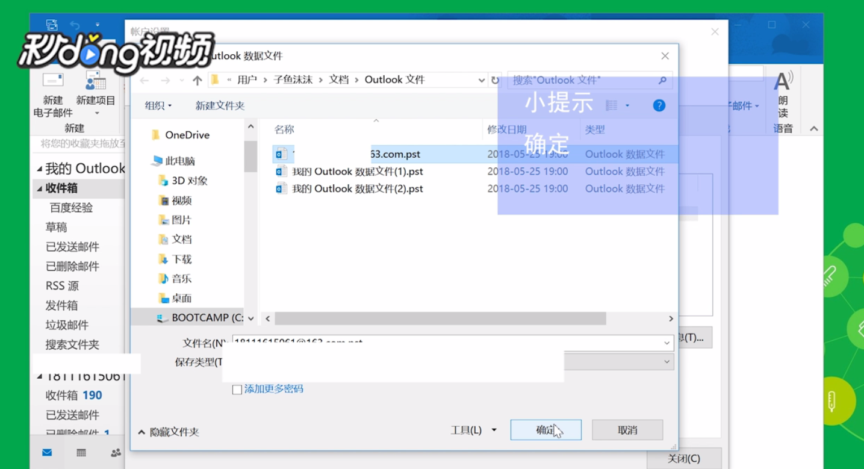
Task: Open the 保存类型 dropdown arrow
Action: pyautogui.click(x=667, y=362)
